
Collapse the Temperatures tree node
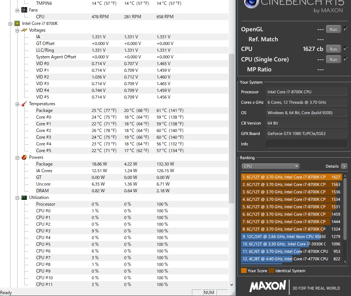pyautogui.click(x=17, y=104)
